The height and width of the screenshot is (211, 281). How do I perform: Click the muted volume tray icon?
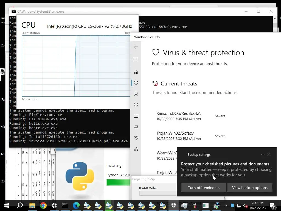pyautogui.click(x=245, y=206)
